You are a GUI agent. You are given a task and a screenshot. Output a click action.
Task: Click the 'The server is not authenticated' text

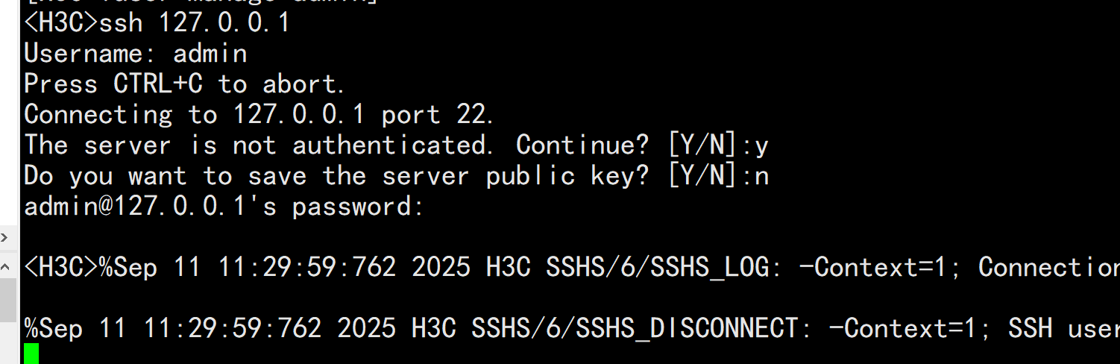coord(258,145)
